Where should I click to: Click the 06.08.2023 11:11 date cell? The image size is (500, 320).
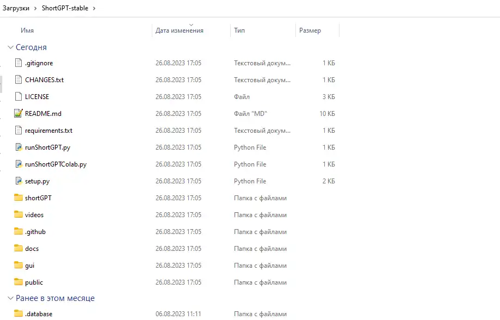coord(178,314)
